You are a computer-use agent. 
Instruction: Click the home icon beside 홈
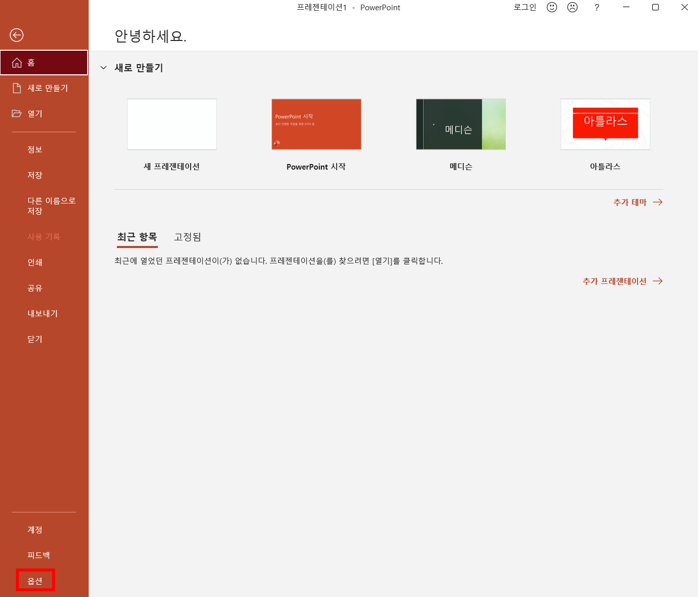click(x=17, y=63)
